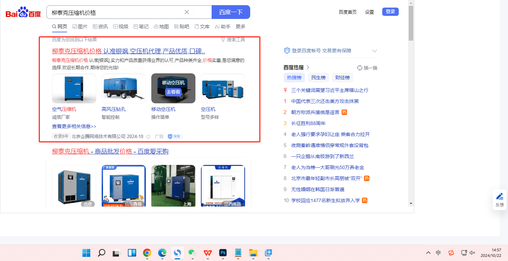Viewport: 508px width, 261px height.
Task: Launch Google Chrome from the taskbar
Action: [x=147, y=253]
